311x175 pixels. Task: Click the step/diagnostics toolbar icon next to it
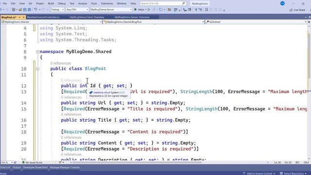[190, 10]
